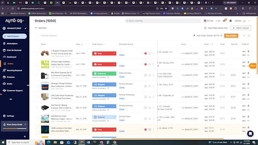Click the export orders icon
The width and height of the screenshot is (258, 145).
coord(249,36)
